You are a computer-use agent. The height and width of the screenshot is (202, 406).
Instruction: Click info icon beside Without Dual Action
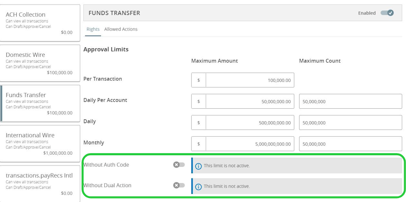coord(198,186)
